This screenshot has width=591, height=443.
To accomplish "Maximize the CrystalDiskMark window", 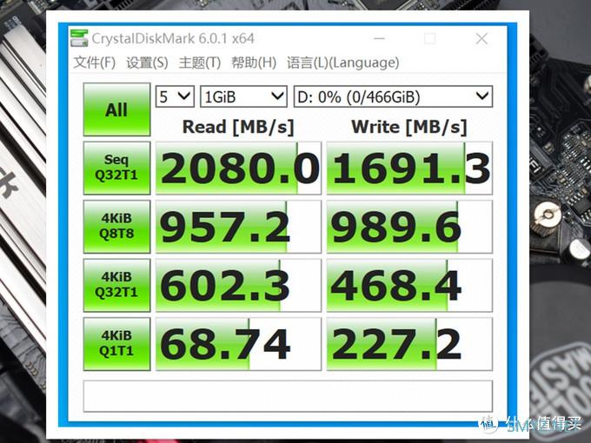I will [x=430, y=38].
